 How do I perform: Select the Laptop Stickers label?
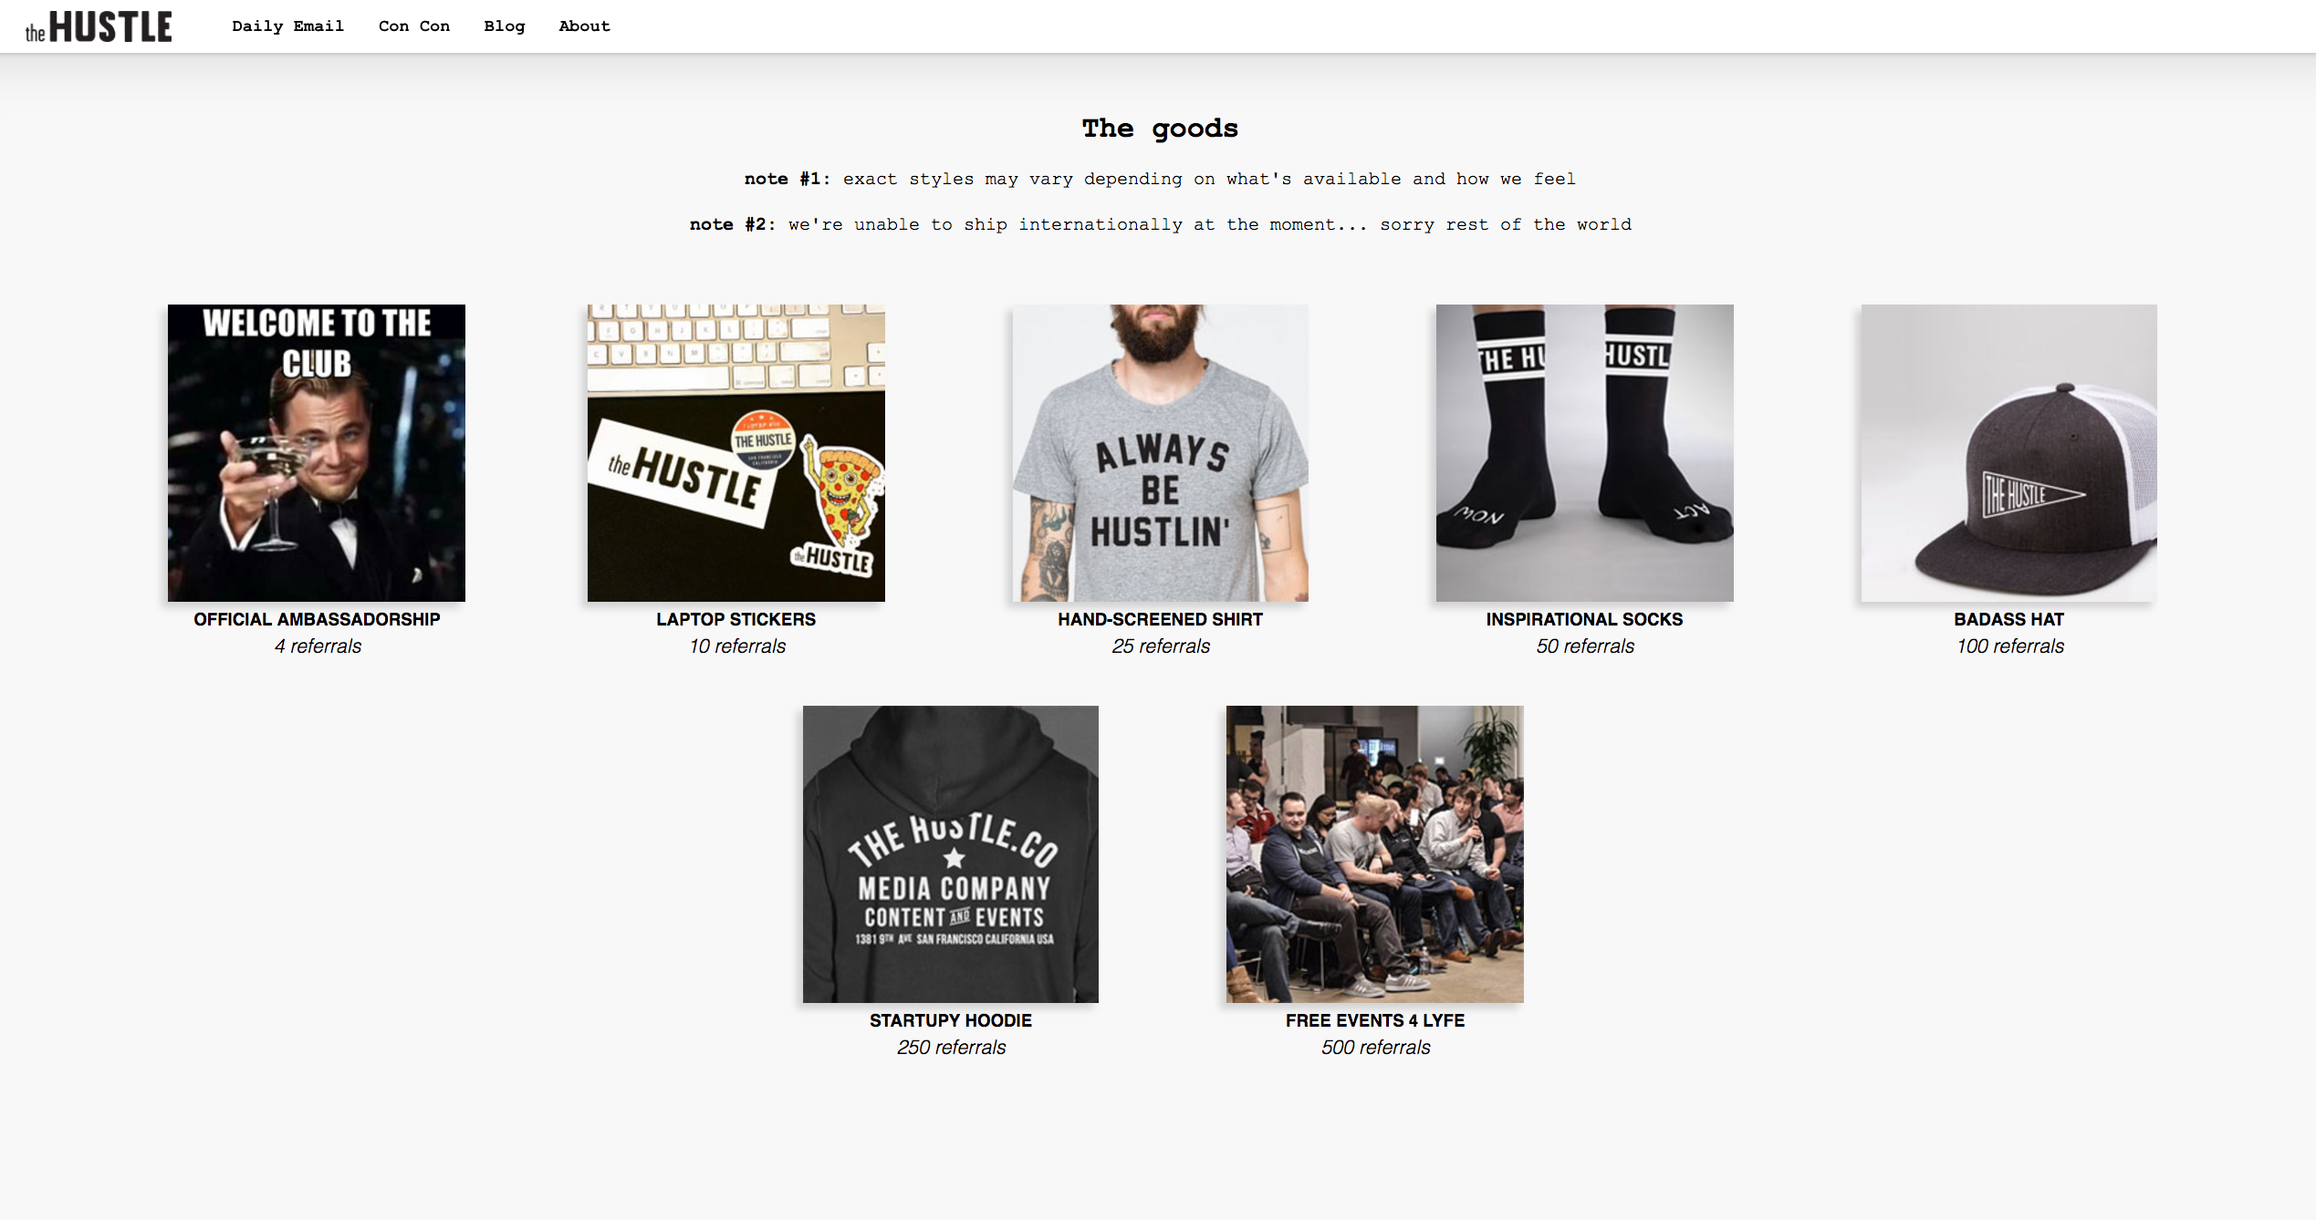736,620
